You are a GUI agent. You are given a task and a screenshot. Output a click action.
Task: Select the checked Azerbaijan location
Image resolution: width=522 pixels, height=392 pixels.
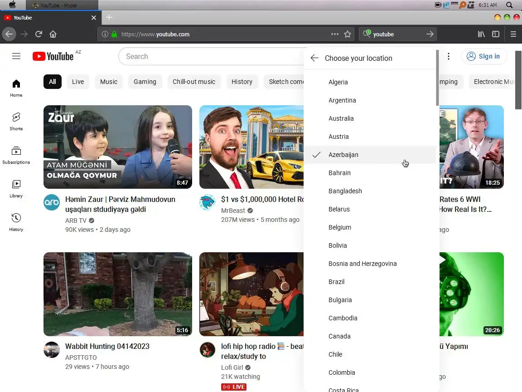(x=370, y=155)
